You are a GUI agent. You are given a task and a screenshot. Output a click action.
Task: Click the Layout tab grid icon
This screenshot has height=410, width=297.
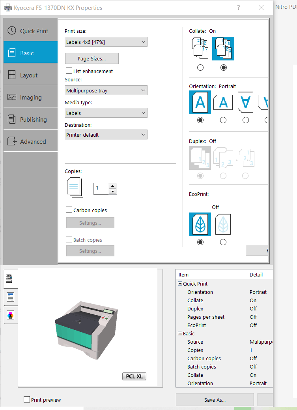tap(12, 75)
